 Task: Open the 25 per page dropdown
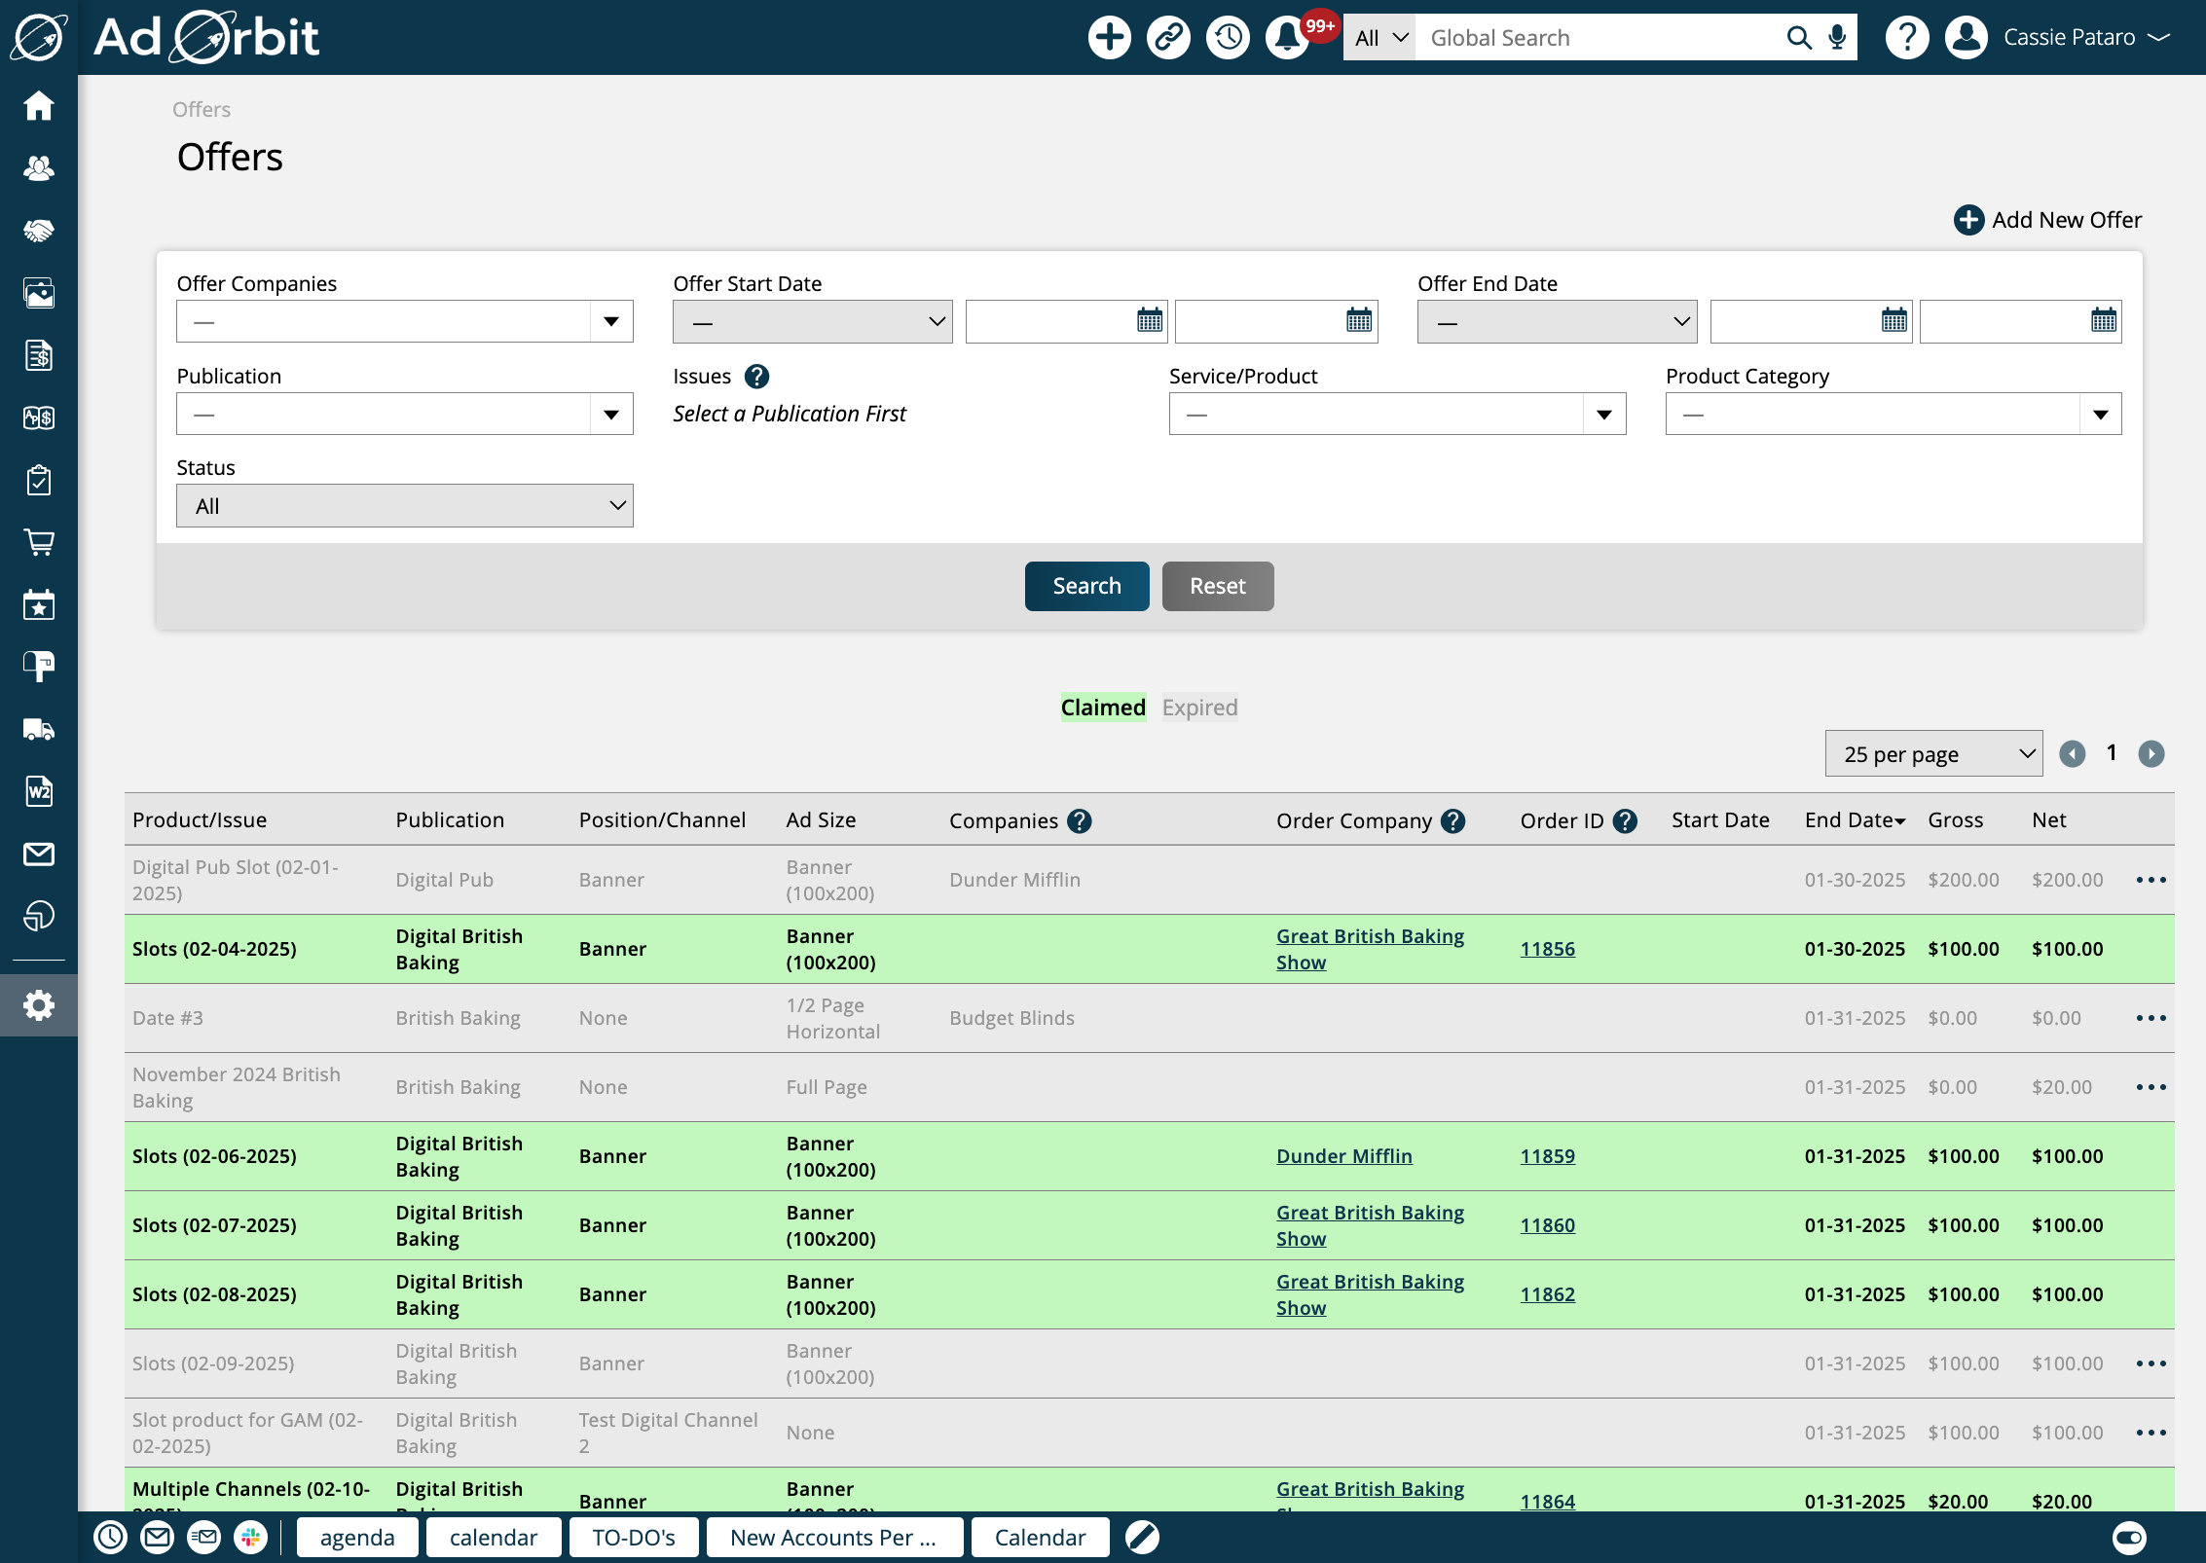pyautogui.click(x=1933, y=754)
